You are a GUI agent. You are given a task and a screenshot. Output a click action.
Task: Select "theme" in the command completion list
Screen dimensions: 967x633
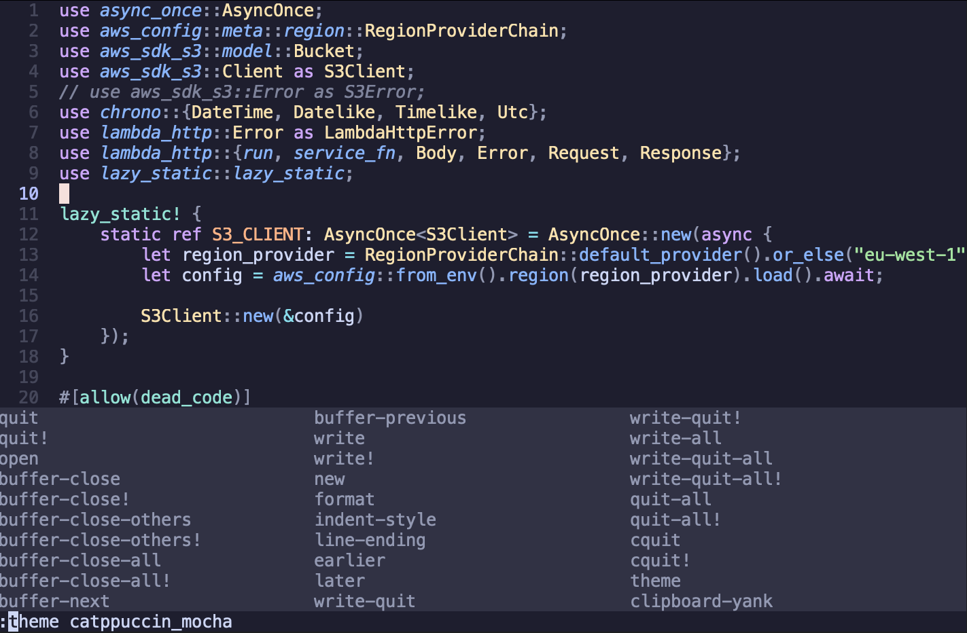click(x=655, y=581)
